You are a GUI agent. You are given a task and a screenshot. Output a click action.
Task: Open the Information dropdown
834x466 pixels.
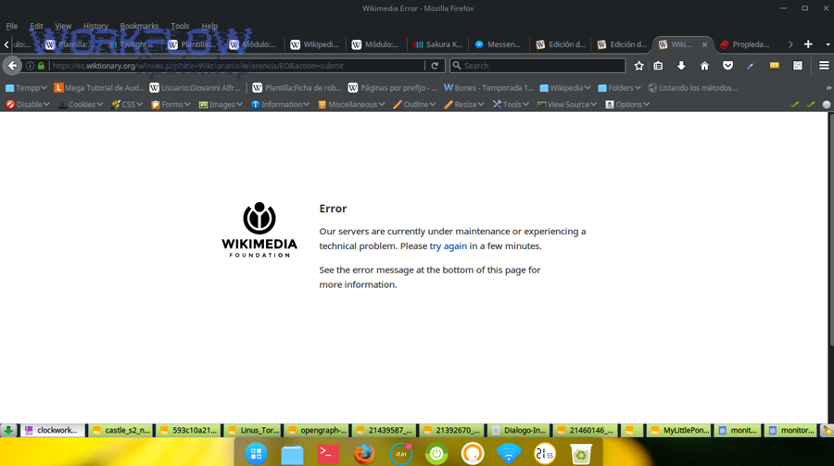(280, 105)
